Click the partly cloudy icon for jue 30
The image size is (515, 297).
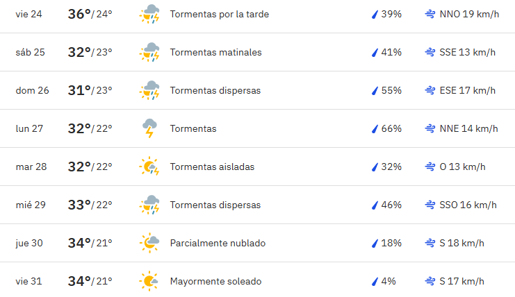[149, 243]
